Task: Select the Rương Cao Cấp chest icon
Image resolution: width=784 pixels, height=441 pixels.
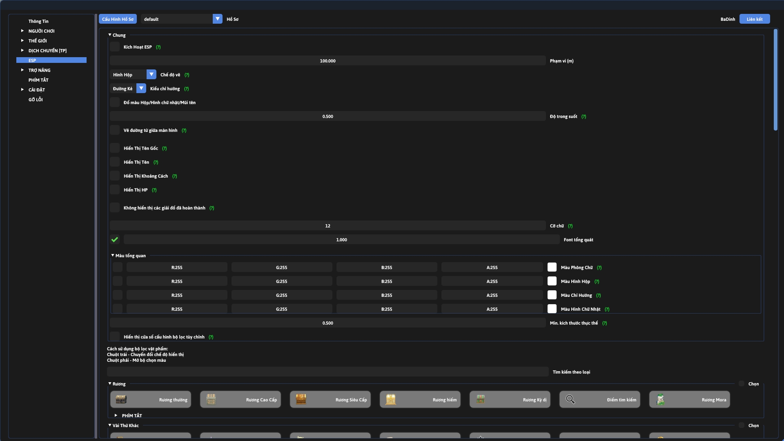Action: coord(211,399)
